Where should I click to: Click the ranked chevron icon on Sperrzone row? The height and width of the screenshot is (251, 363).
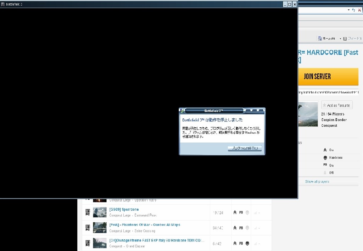[235, 212]
